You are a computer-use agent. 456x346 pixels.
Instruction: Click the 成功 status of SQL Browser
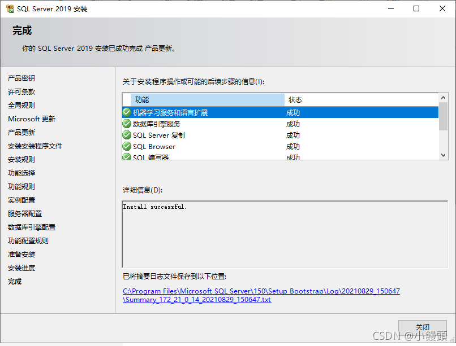click(x=293, y=147)
